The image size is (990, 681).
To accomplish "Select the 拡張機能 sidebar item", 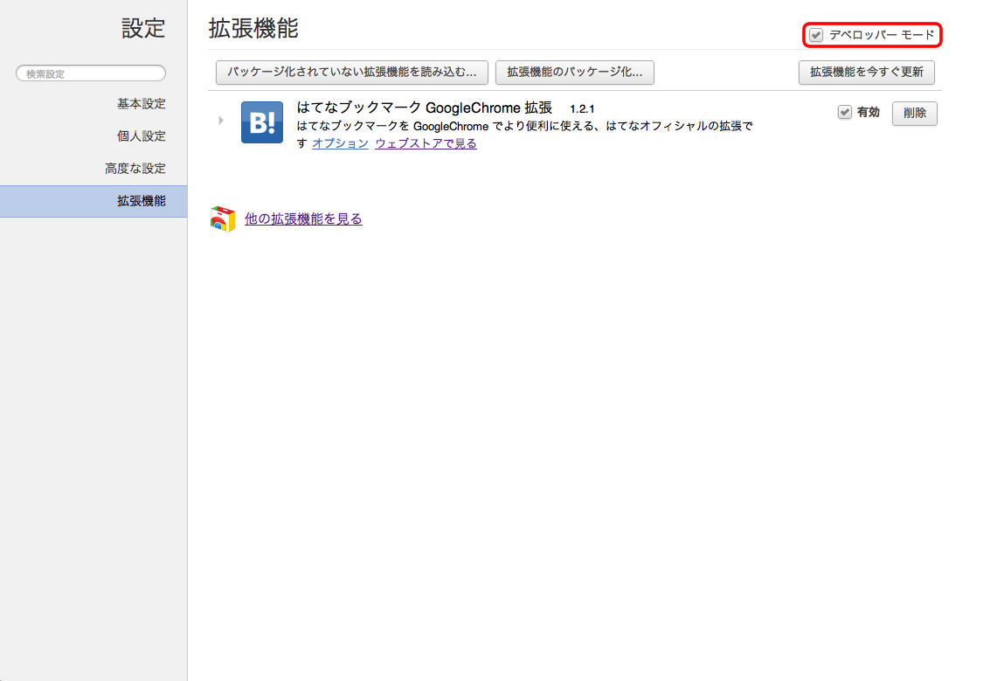I will [x=93, y=202].
